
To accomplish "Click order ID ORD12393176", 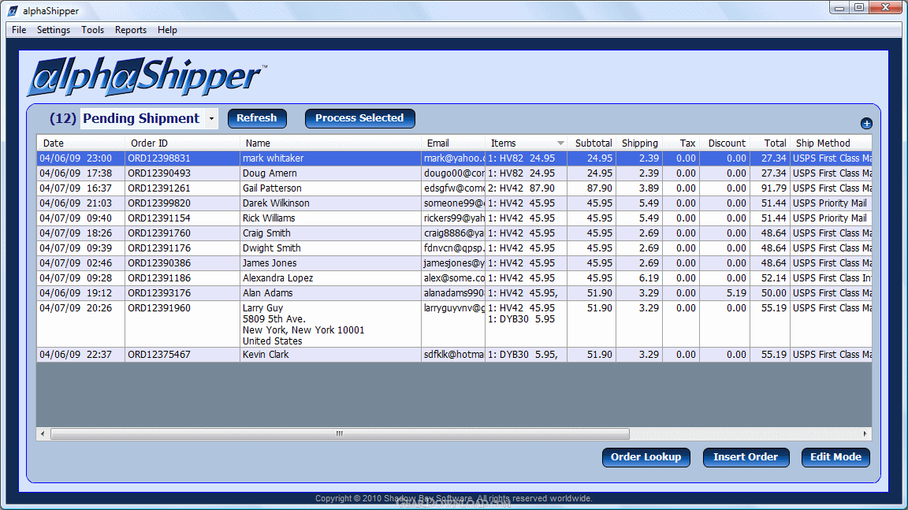I will pos(159,293).
